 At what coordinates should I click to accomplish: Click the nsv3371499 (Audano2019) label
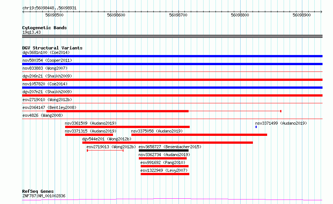pos(281,123)
